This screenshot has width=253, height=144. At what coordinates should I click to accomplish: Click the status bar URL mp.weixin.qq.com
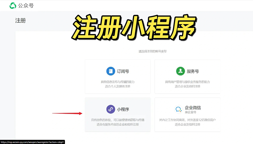click(x=32, y=142)
